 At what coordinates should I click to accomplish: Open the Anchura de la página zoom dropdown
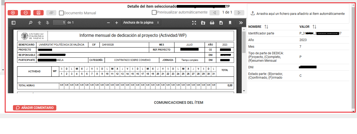point(141,23)
